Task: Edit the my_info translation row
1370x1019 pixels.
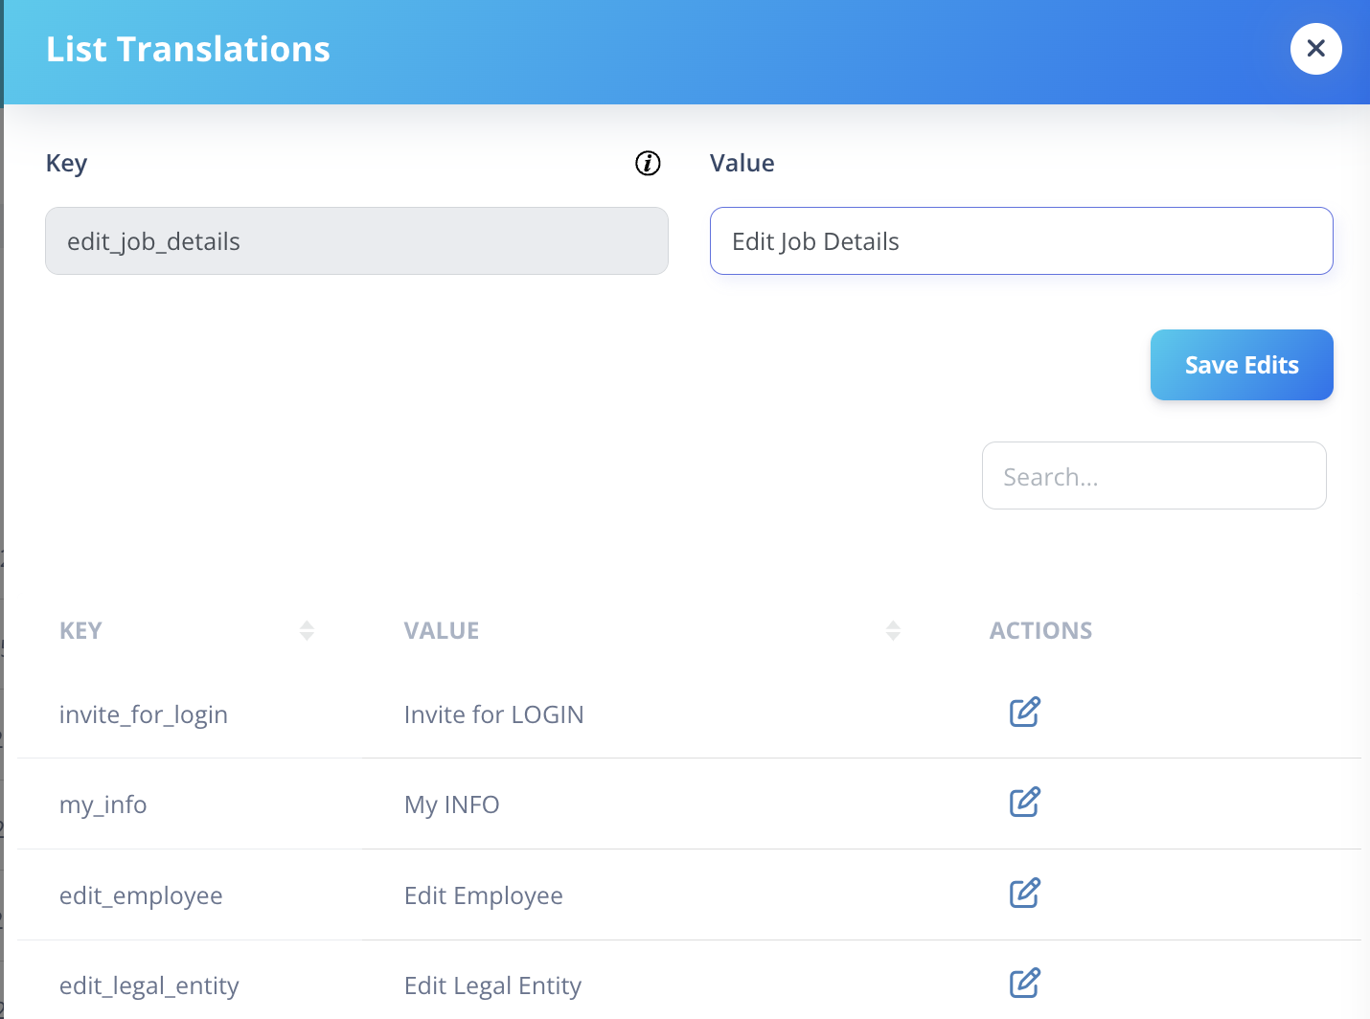Action: (1024, 802)
